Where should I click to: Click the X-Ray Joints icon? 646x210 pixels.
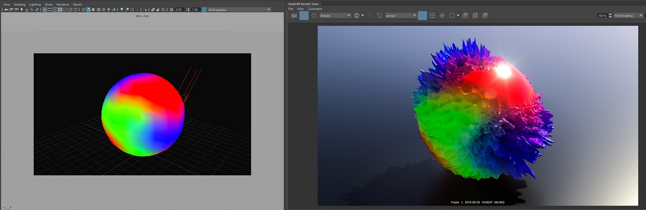coord(163,10)
